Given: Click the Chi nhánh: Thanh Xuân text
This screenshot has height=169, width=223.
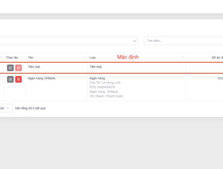Looking at the screenshot, I should coord(106,96).
